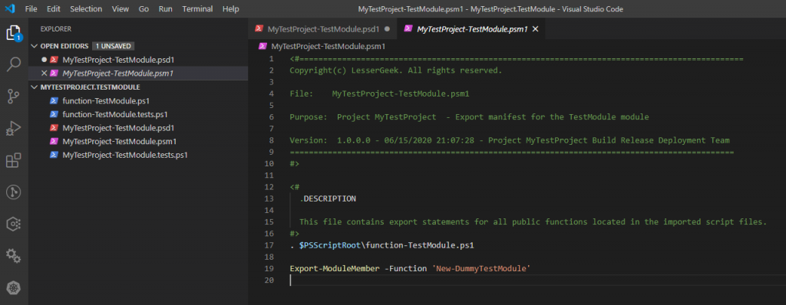
Task: Open the Run and Debug icon
Action: [x=14, y=129]
